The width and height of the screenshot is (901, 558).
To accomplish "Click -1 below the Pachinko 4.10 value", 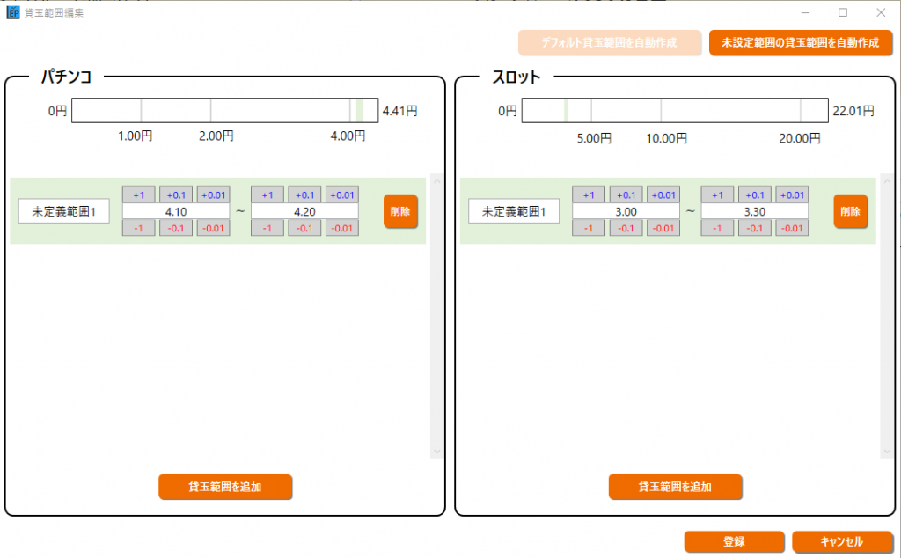I will (138, 228).
